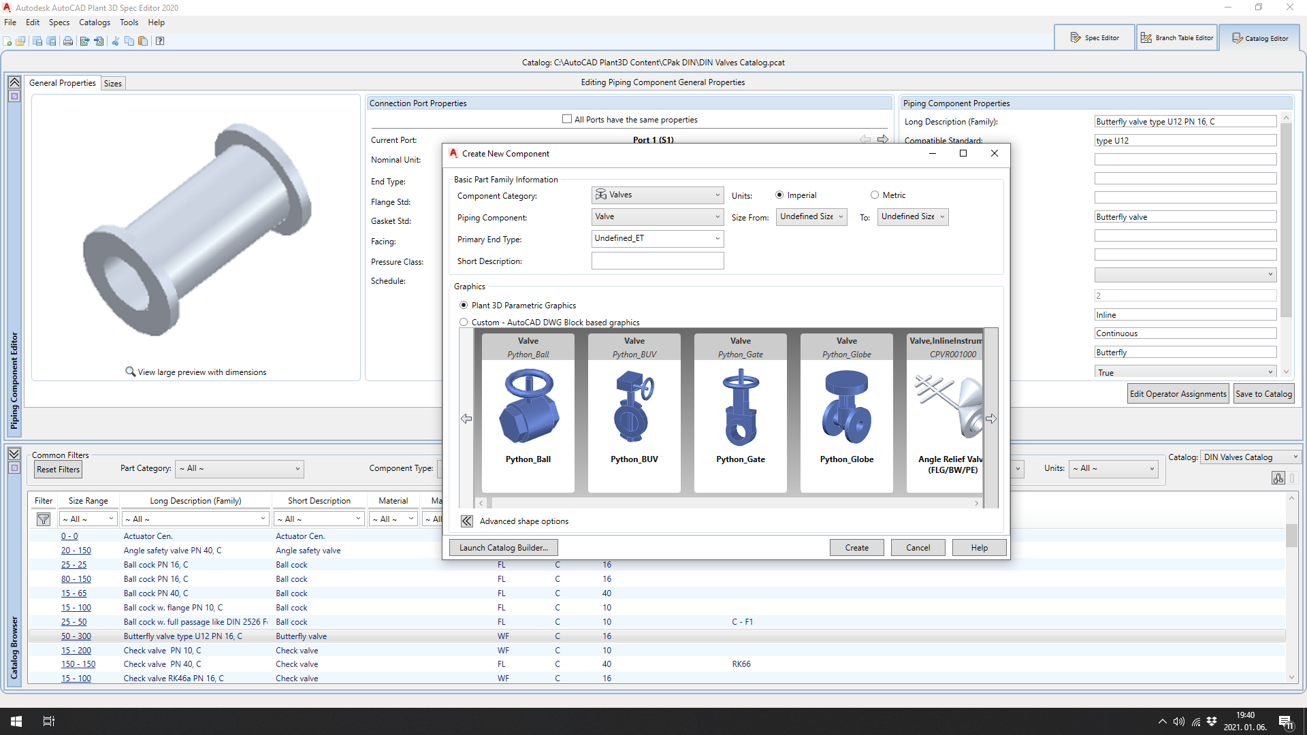Click the Export to Excel icon
The image size is (1307, 735).
click(84, 41)
